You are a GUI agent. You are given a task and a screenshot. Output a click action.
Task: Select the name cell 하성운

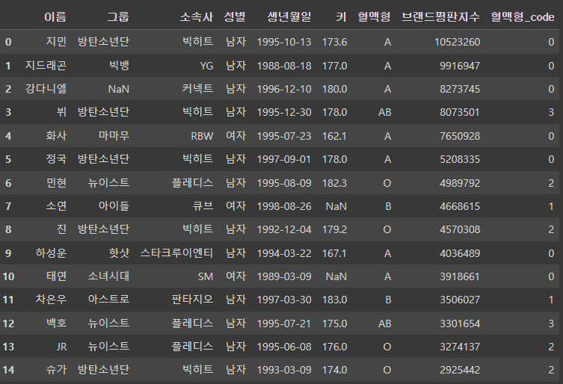pyautogui.click(x=51, y=253)
